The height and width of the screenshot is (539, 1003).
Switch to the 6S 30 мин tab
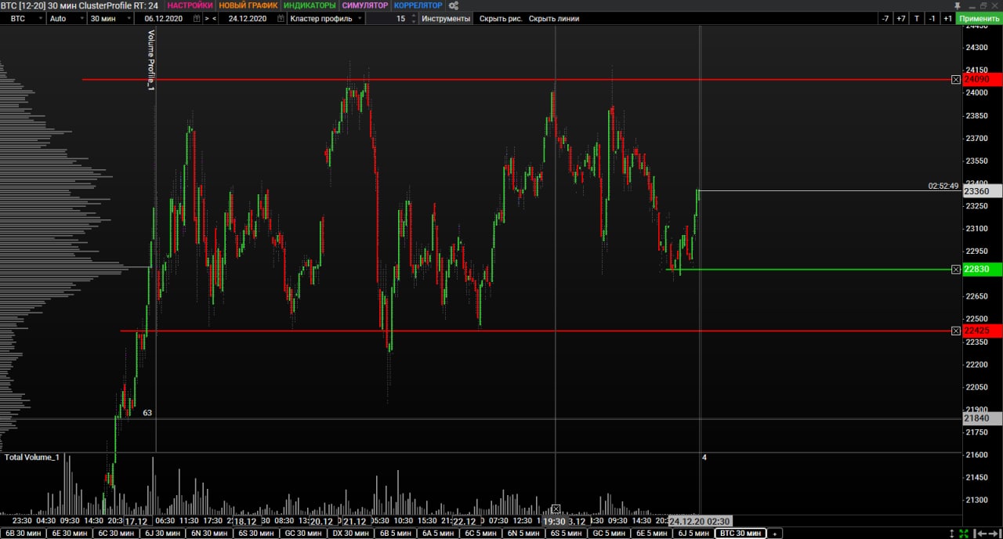(256, 534)
